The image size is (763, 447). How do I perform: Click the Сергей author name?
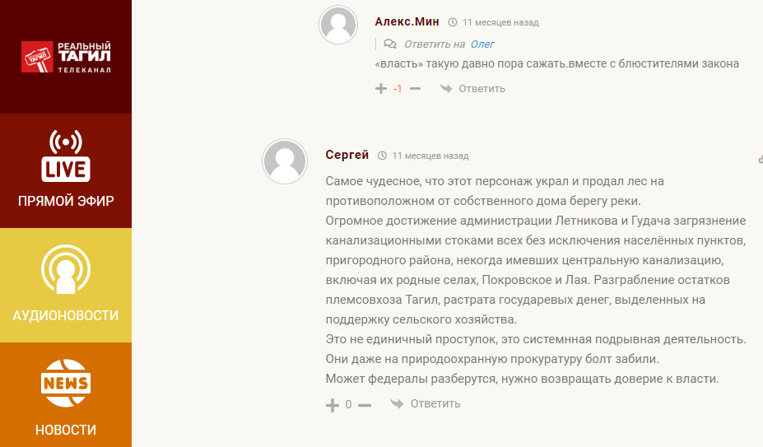tap(347, 155)
